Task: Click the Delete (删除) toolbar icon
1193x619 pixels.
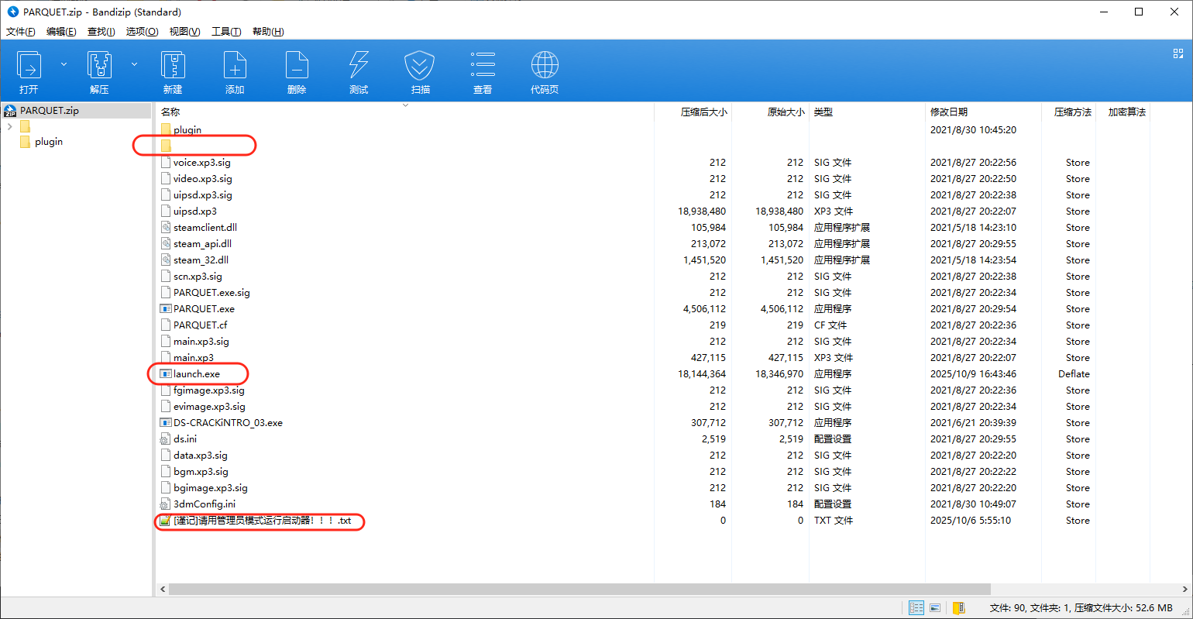Action: (x=296, y=71)
